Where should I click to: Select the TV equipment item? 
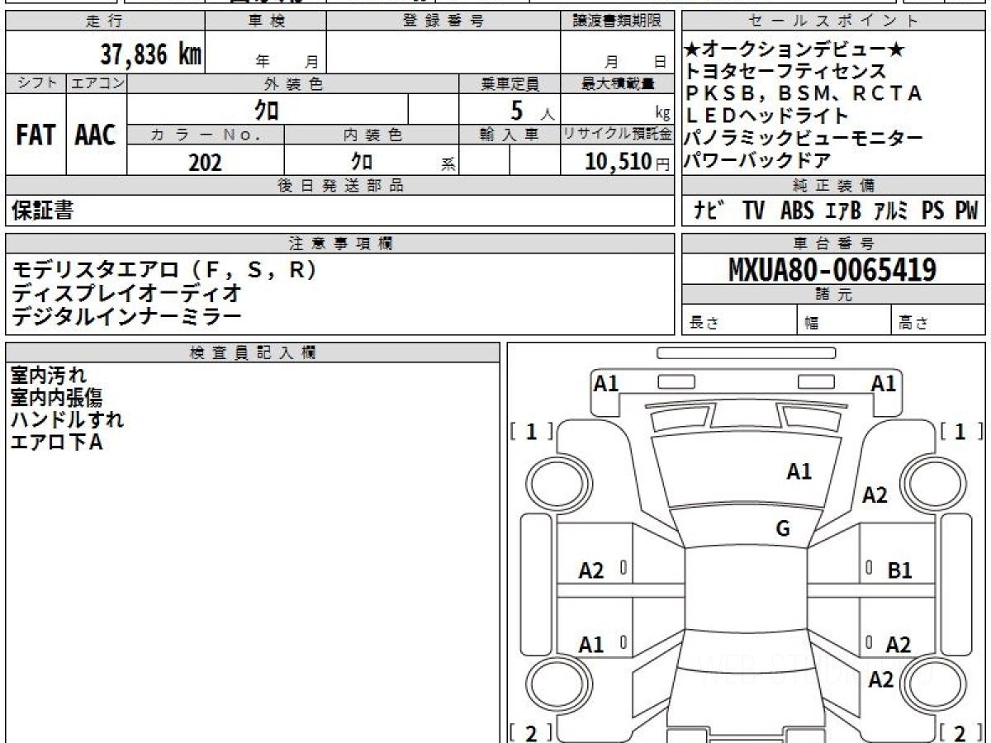[753, 211]
